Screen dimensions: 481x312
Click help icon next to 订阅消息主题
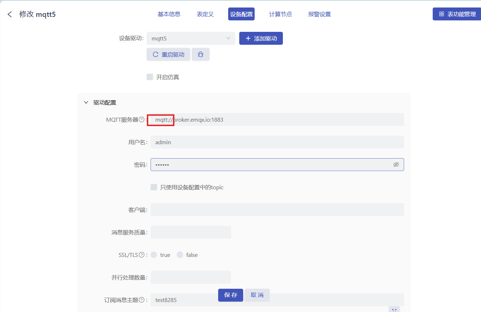pos(142,300)
